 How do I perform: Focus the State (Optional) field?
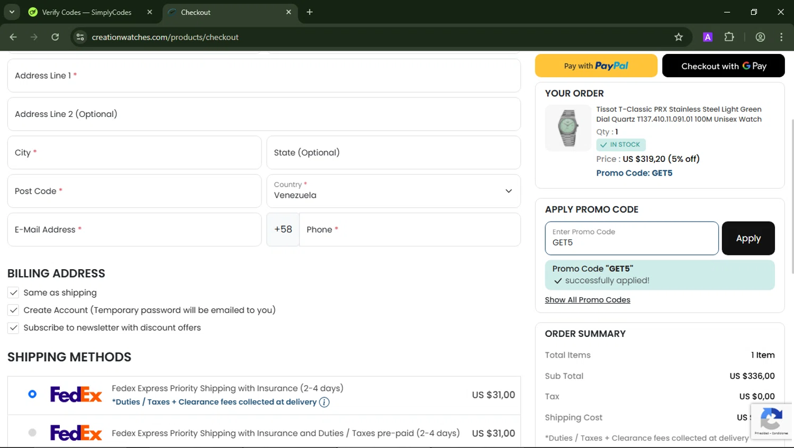pos(393,152)
